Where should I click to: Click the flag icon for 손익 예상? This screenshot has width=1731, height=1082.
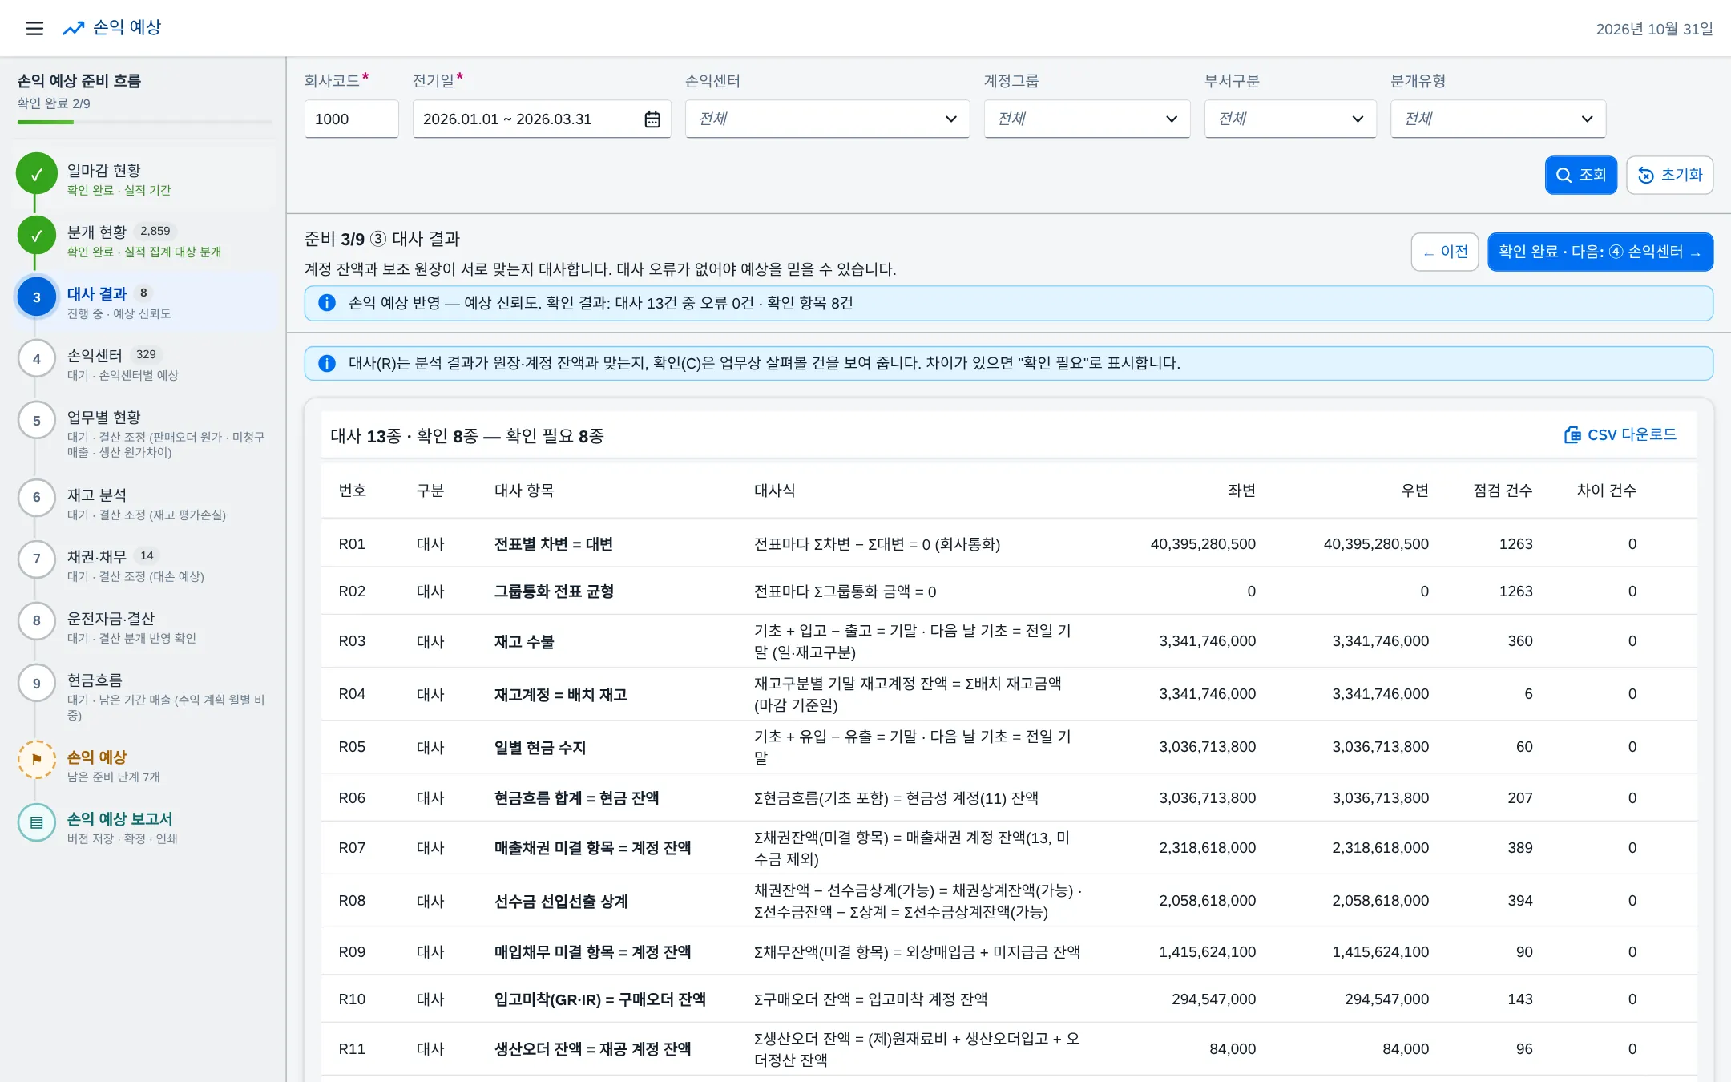click(37, 759)
